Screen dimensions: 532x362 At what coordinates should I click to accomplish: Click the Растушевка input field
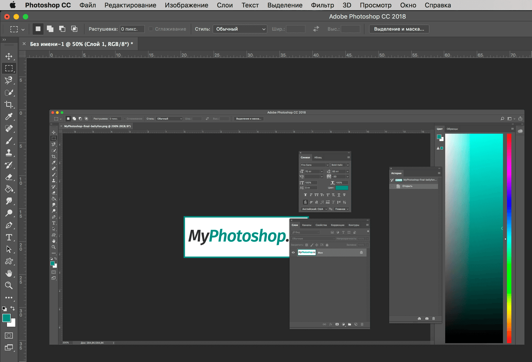132,29
